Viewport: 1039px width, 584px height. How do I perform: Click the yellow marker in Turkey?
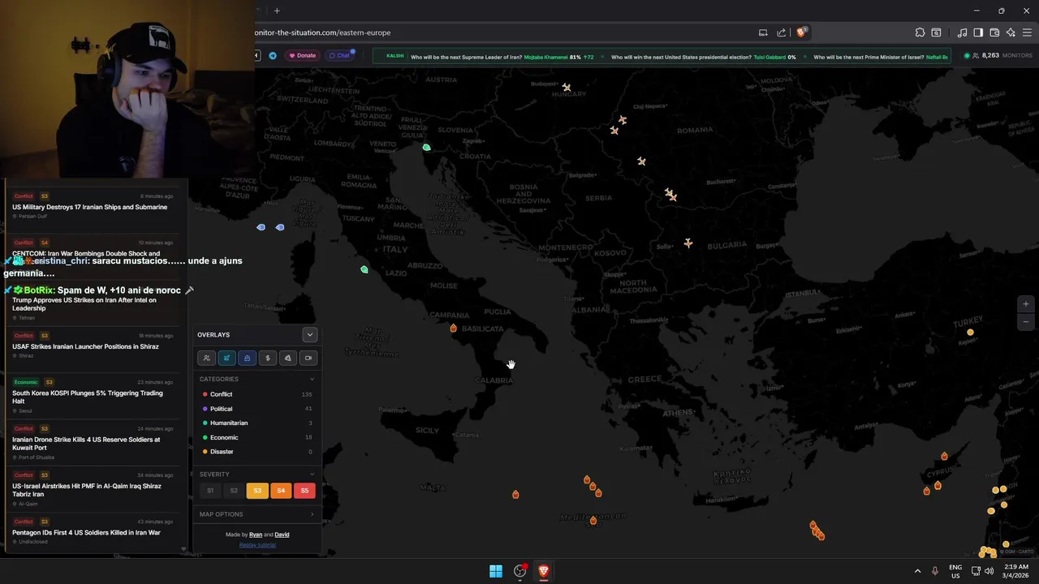[970, 332]
